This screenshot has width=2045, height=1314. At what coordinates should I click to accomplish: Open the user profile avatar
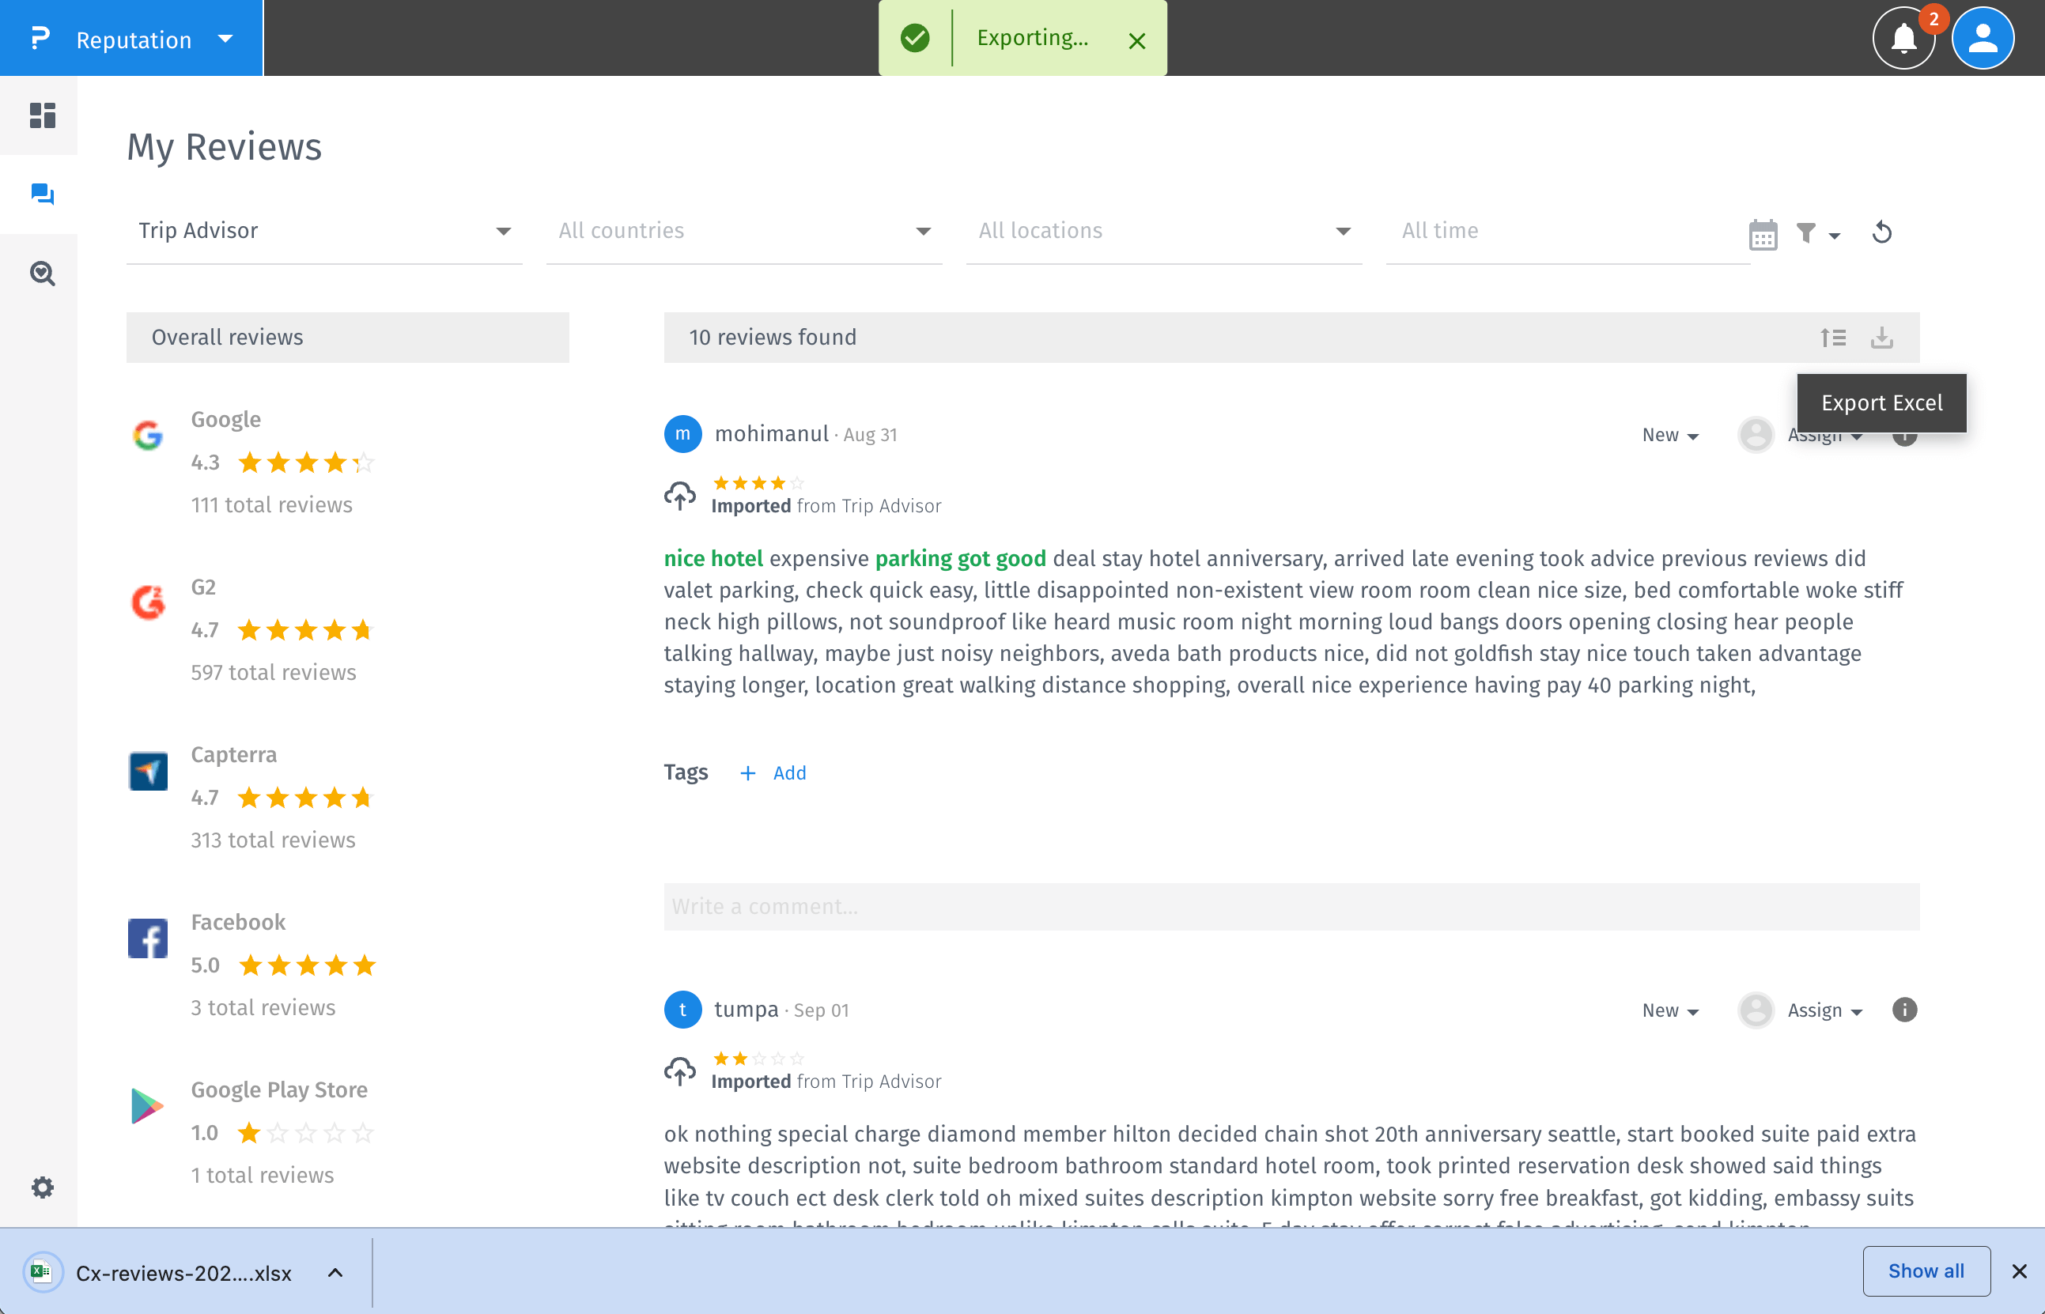pos(1982,39)
